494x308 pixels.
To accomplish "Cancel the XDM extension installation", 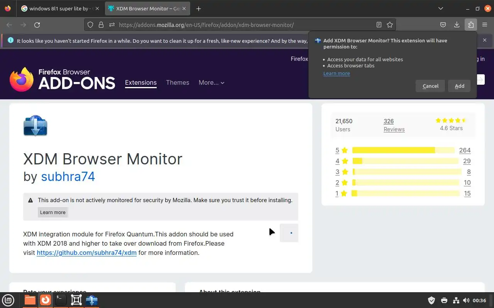I will [430, 86].
